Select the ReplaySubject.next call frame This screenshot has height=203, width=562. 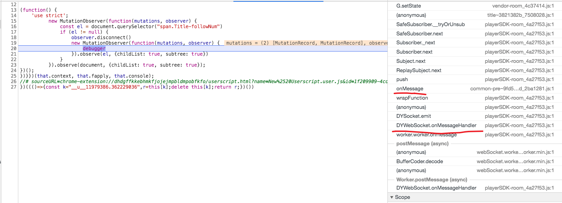click(418, 70)
